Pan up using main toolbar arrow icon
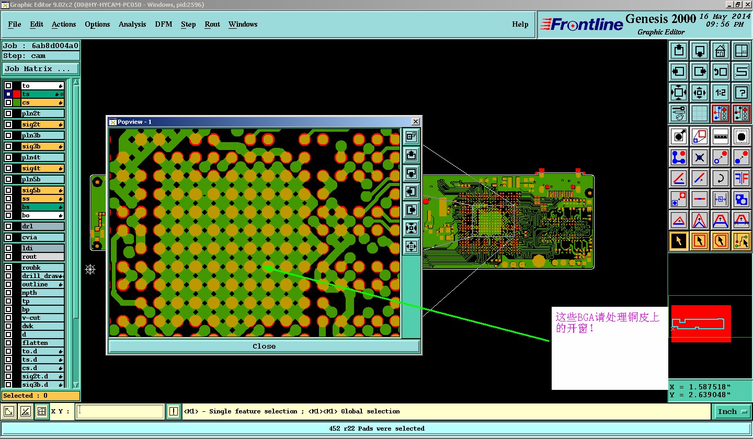Viewport: 753px width, 439px height. tap(679, 51)
